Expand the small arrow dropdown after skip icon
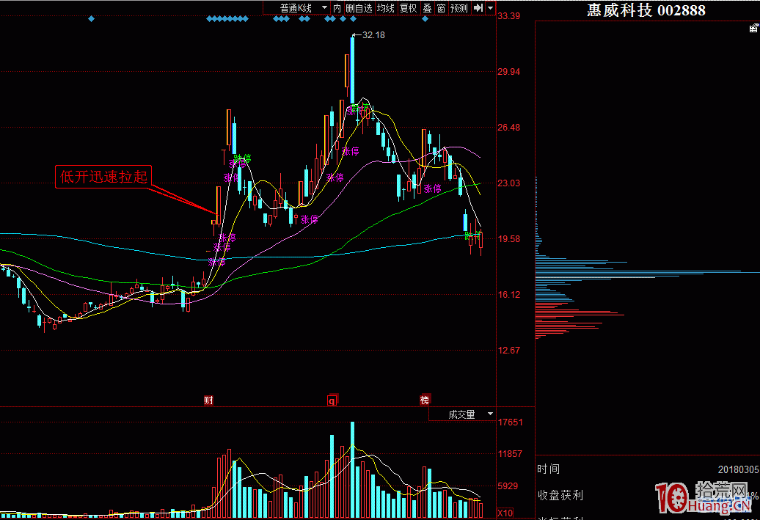The height and width of the screenshot is (520, 760). pyautogui.click(x=489, y=8)
